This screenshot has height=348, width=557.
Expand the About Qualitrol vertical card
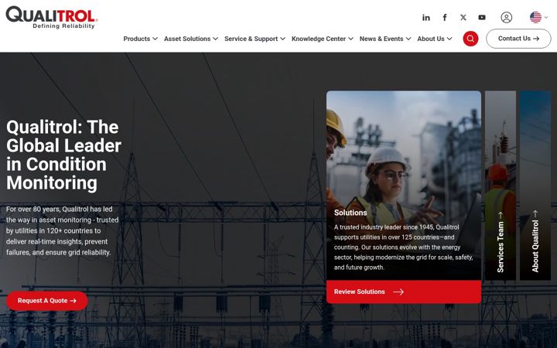535,186
